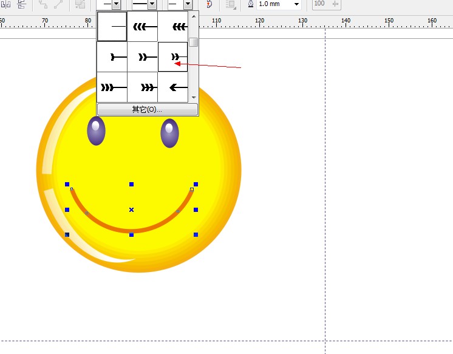Open the line style selector dropdown

(152, 4)
